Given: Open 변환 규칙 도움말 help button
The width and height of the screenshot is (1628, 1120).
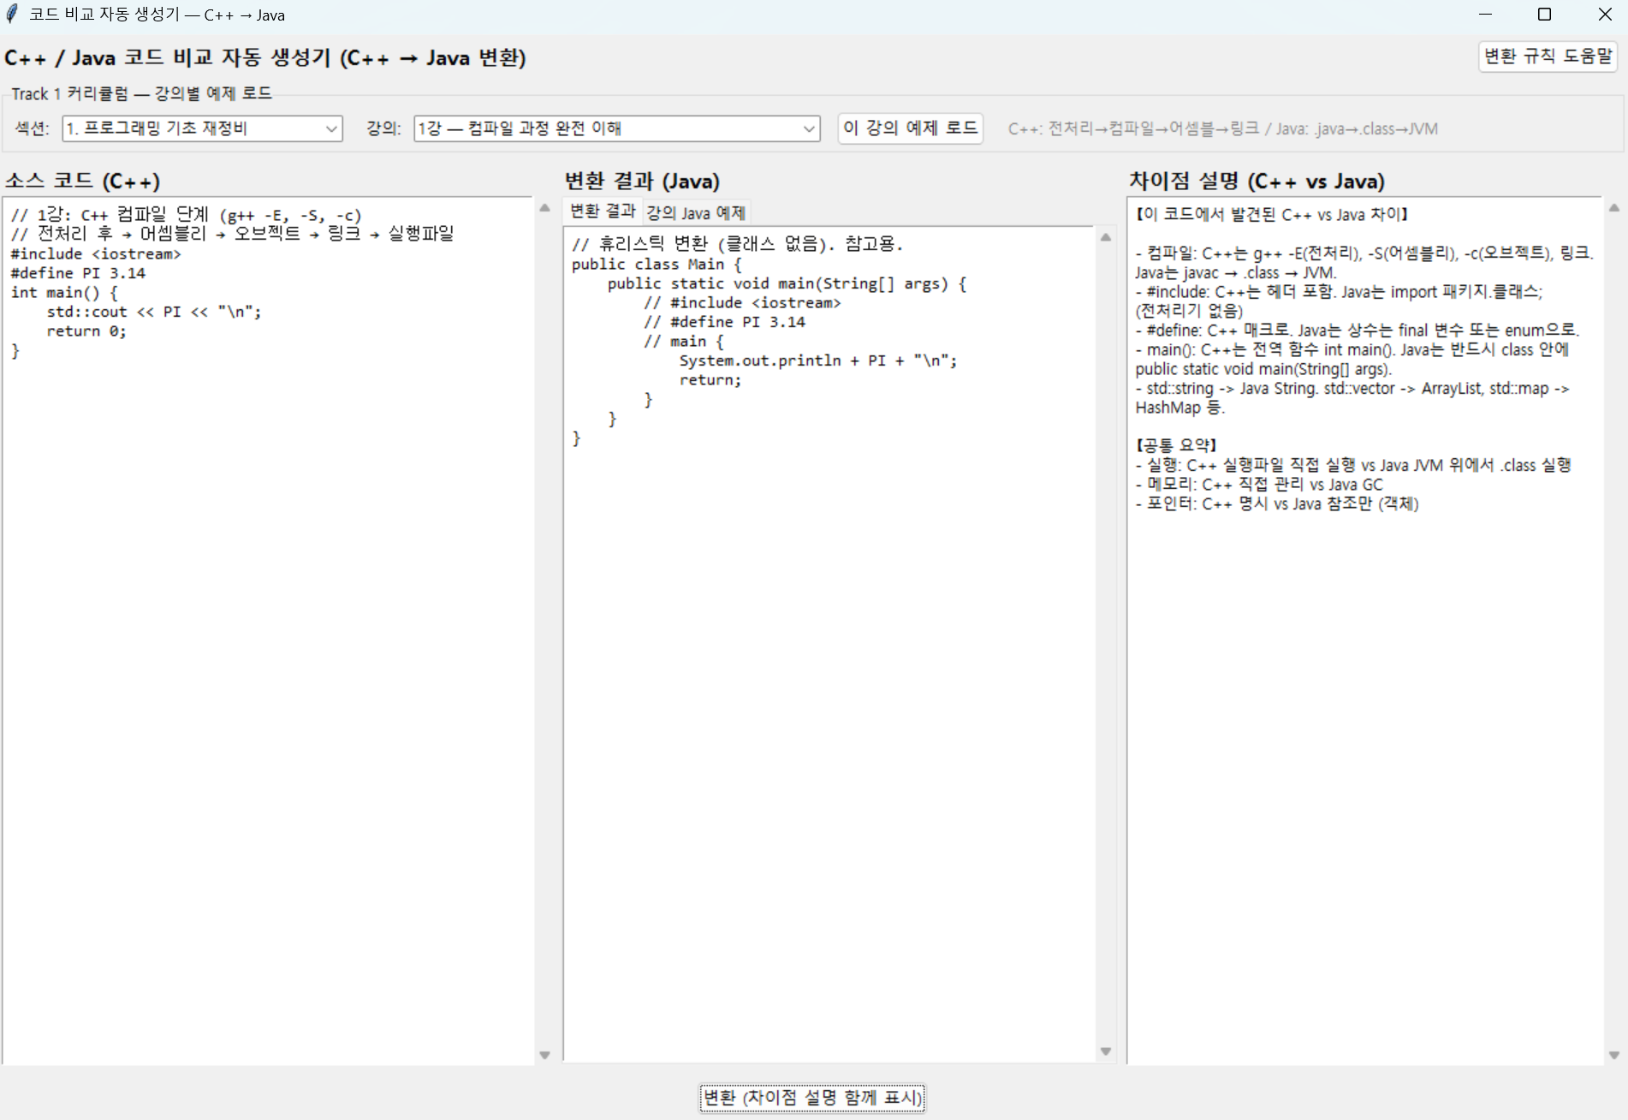Looking at the screenshot, I should 1548,57.
